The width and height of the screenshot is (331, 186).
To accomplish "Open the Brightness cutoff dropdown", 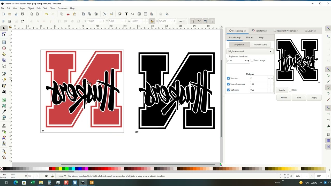I will 250,51.
